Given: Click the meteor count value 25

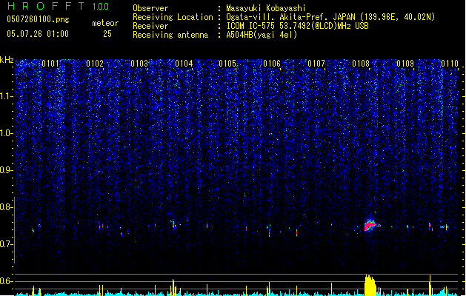Looking at the screenshot, I should [107, 34].
